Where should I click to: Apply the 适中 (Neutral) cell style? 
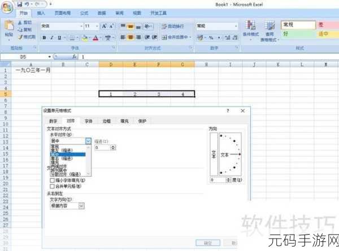(327, 34)
